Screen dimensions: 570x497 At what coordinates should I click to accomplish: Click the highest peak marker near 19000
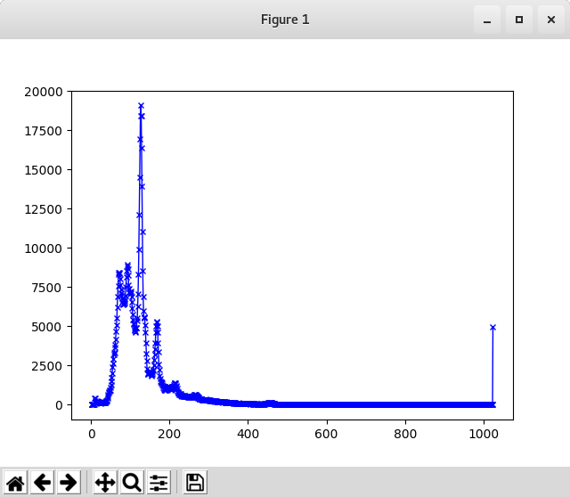pos(141,106)
